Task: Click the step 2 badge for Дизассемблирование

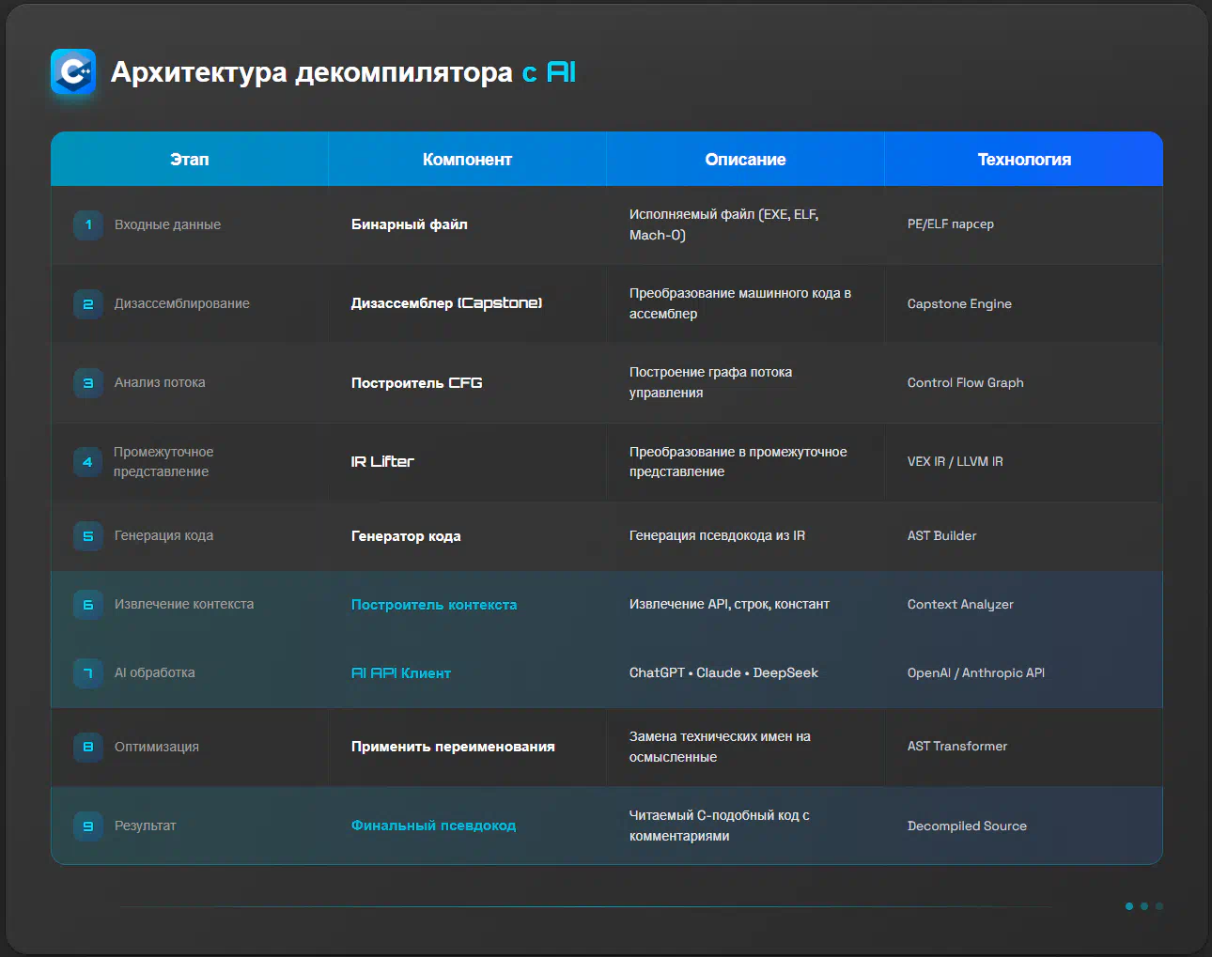Action: (88, 304)
